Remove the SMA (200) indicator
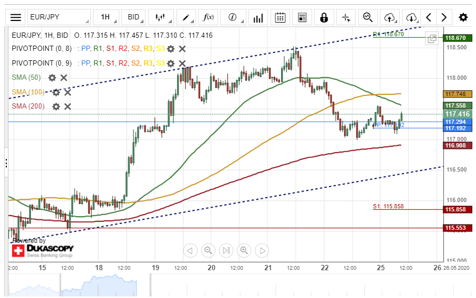 (x=68, y=107)
